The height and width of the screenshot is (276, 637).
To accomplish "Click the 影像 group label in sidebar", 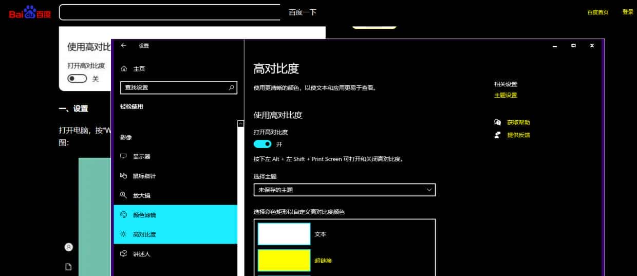I will 126,137.
